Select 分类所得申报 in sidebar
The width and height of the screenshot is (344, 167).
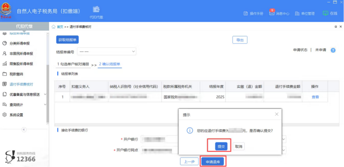tap(20, 43)
